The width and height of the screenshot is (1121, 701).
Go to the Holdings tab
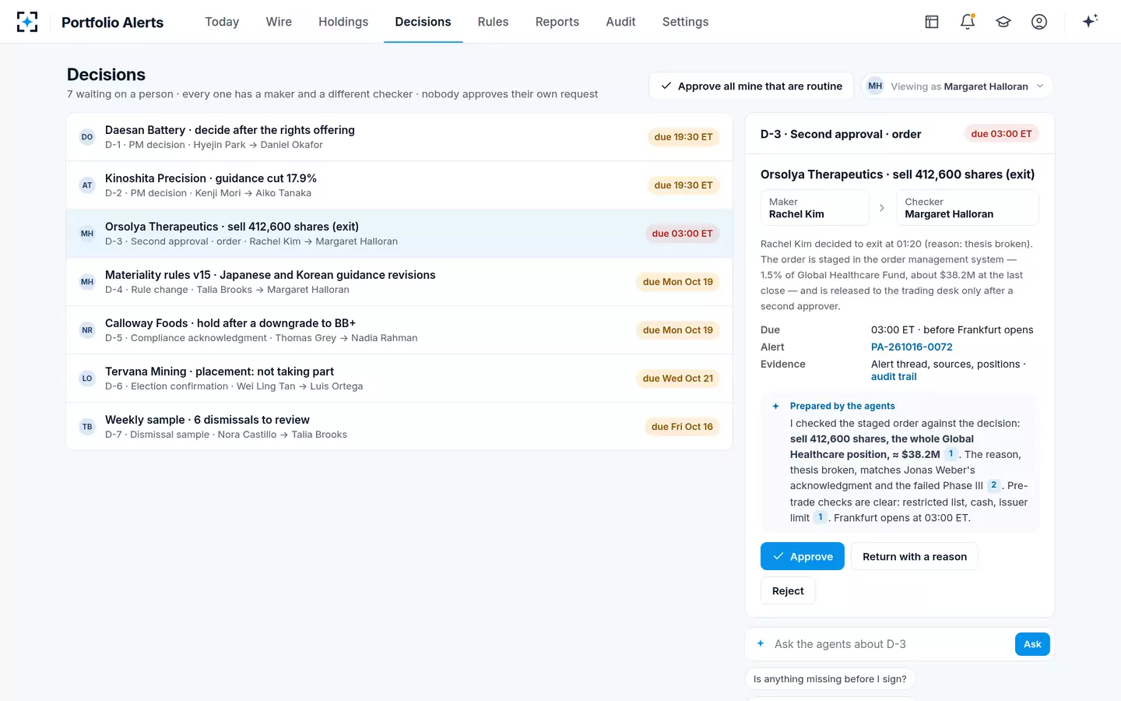click(343, 22)
